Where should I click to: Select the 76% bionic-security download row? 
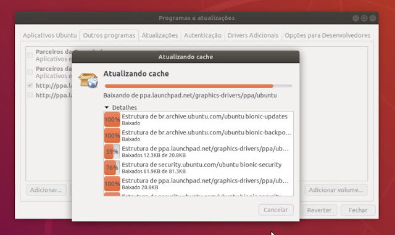pyautogui.click(x=198, y=168)
